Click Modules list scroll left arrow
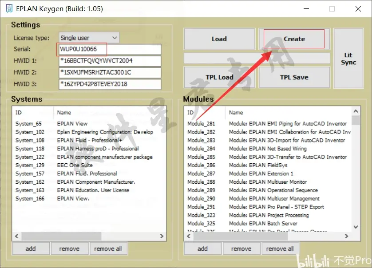The height and width of the screenshot is (268, 372). tap(189, 236)
